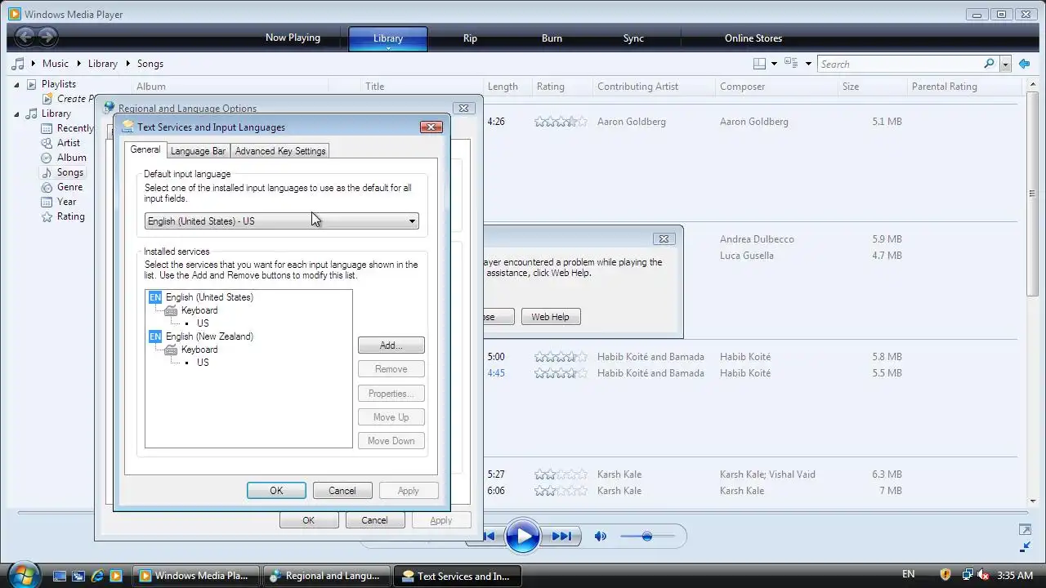Viewport: 1046px width, 588px height.
Task: Click the Year icon in the sidebar
Action: click(x=47, y=202)
